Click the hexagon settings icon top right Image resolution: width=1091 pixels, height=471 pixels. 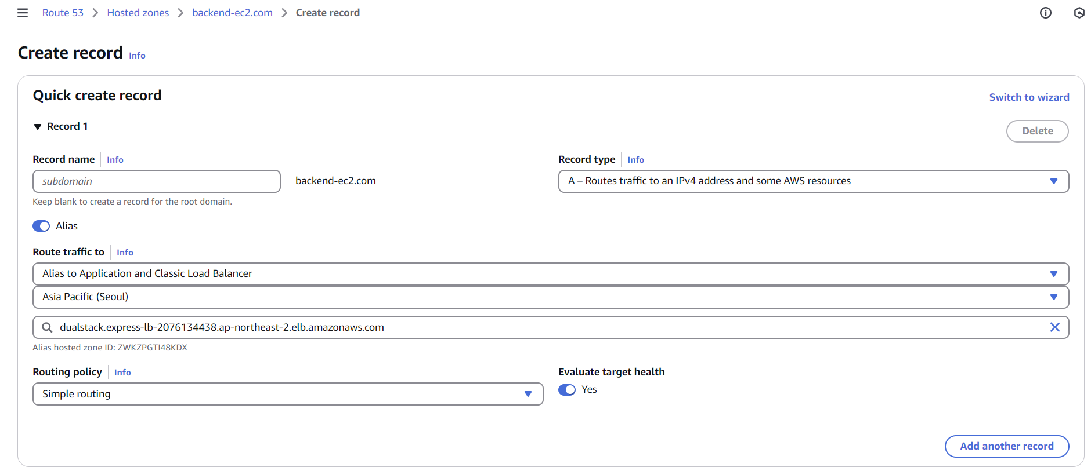[x=1079, y=13]
